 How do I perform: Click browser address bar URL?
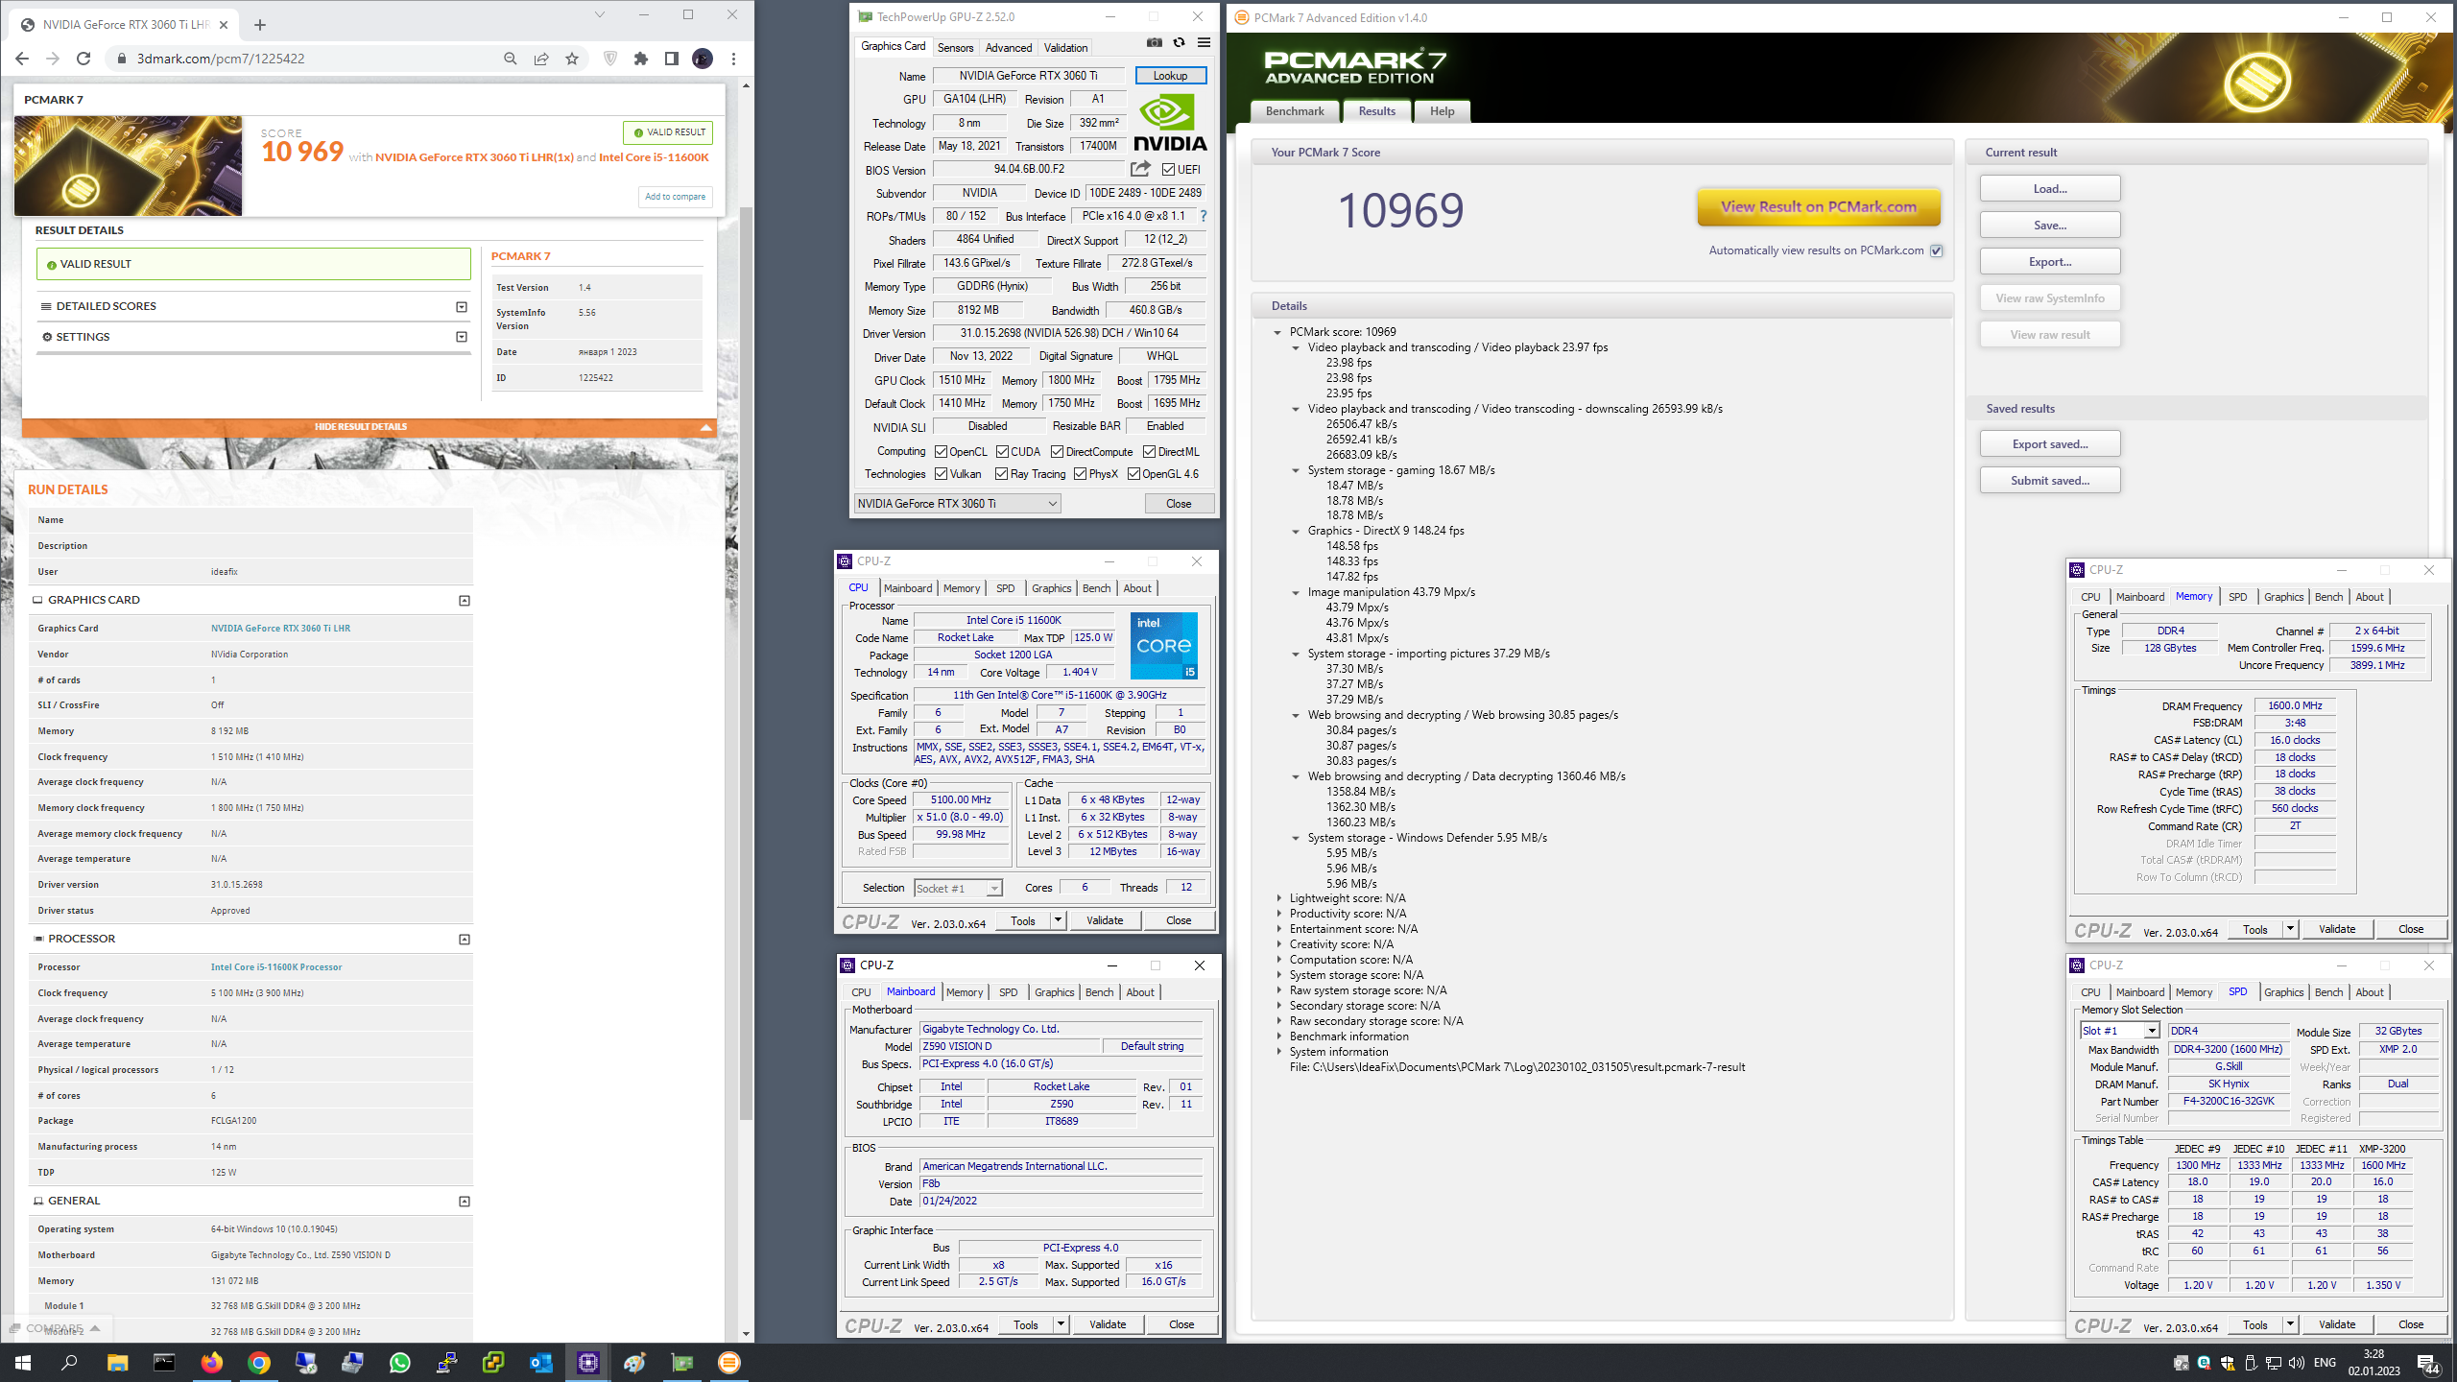click(221, 59)
